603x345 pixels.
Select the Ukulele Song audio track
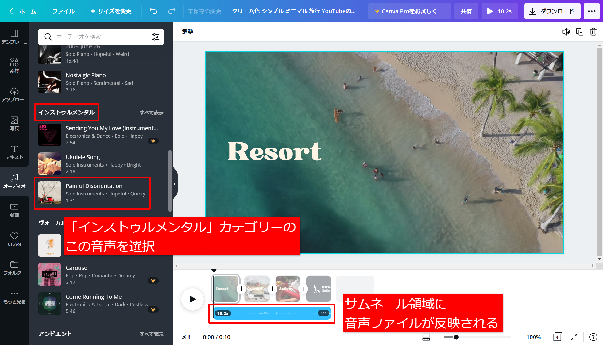coord(101,164)
